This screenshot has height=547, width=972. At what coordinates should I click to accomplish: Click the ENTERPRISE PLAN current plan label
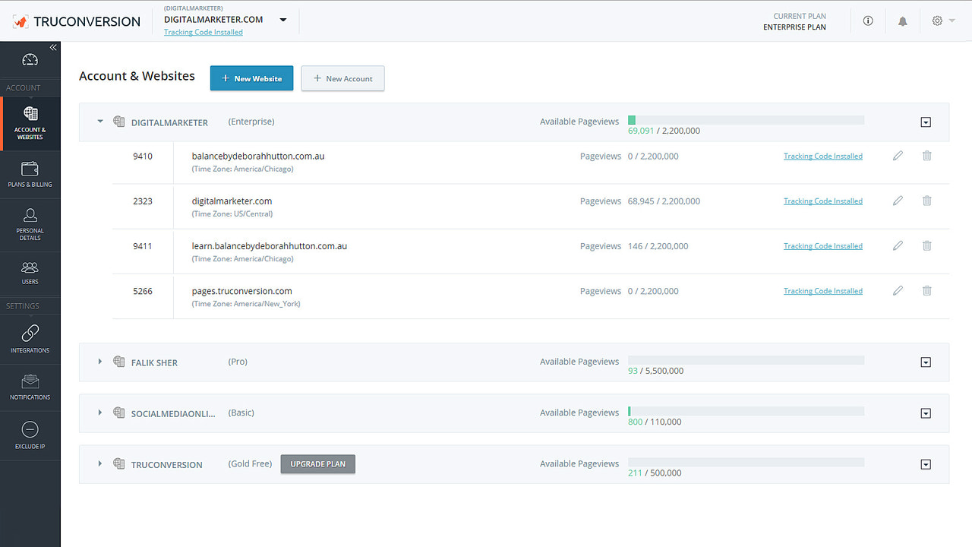[x=794, y=27]
